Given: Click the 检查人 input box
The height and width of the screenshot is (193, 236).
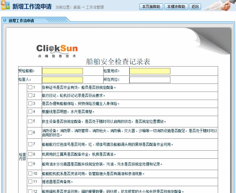Looking at the screenshot, I should [x=62, y=80].
